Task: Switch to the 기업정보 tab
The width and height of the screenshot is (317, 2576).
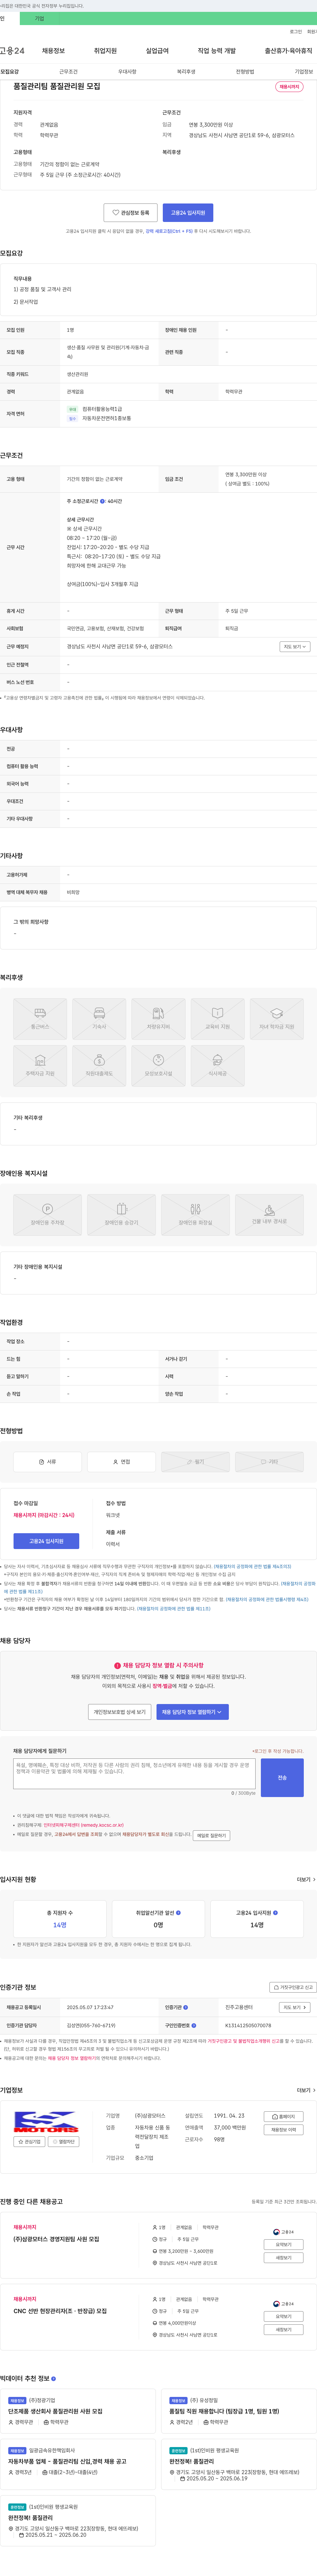Action: point(304,72)
